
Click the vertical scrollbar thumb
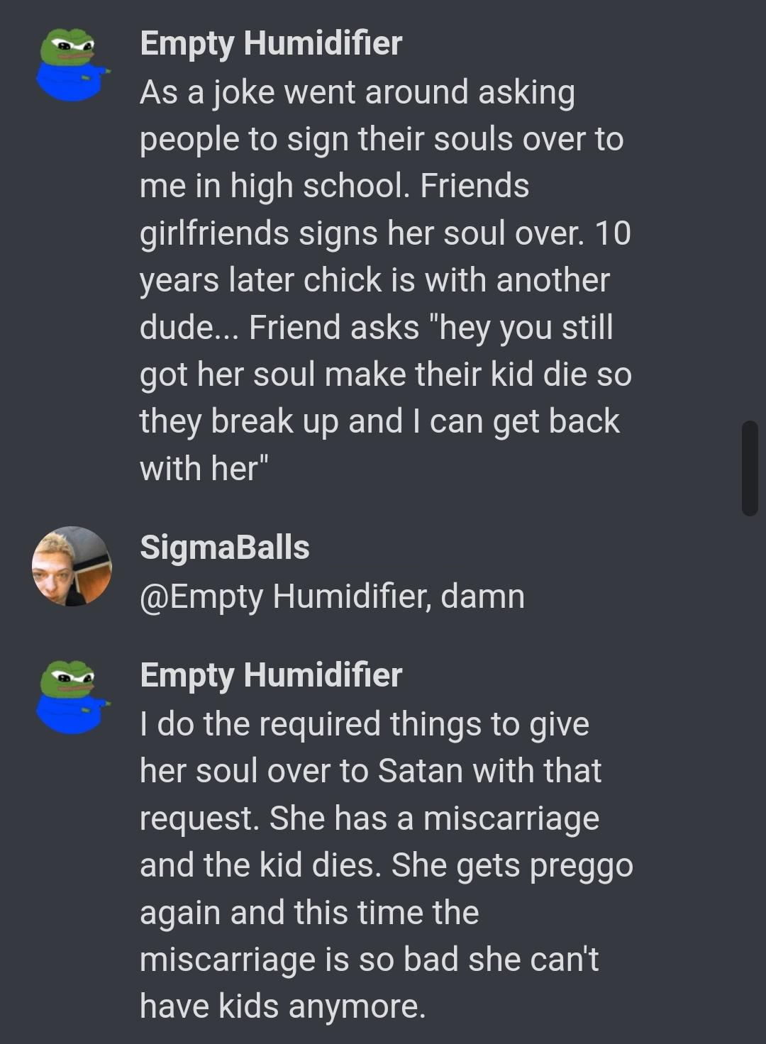coord(750,468)
